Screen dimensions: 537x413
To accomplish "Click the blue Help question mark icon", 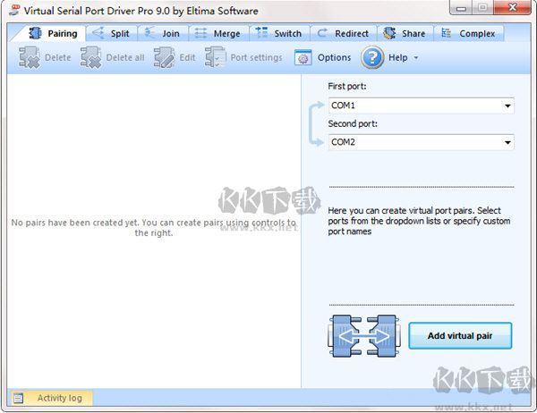I will (372, 57).
